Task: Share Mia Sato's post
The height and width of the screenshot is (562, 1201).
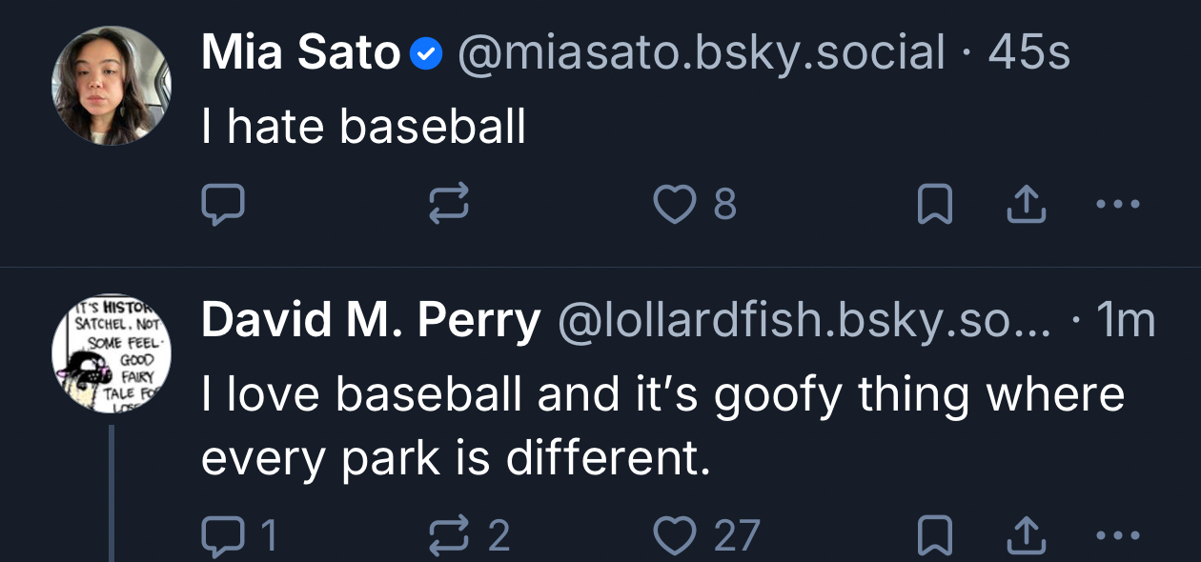Action: [x=1027, y=204]
